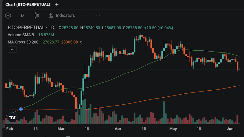The image size is (244, 137).
Task: Collapse the indicator legend with chevron
Action: click(x=12, y=49)
